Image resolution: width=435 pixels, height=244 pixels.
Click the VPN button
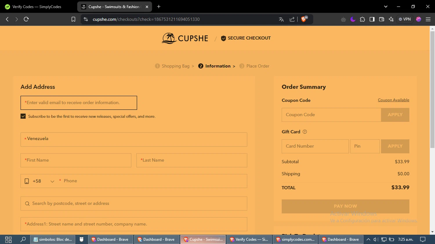(x=405, y=19)
